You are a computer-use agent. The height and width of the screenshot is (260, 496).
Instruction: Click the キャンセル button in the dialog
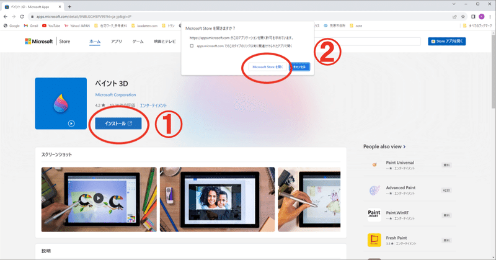tap(299, 67)
